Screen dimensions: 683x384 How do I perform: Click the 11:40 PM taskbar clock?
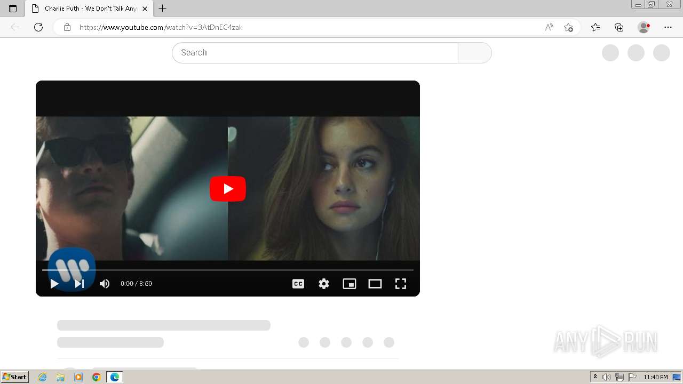pyautogui.click(x=656, y=377)
